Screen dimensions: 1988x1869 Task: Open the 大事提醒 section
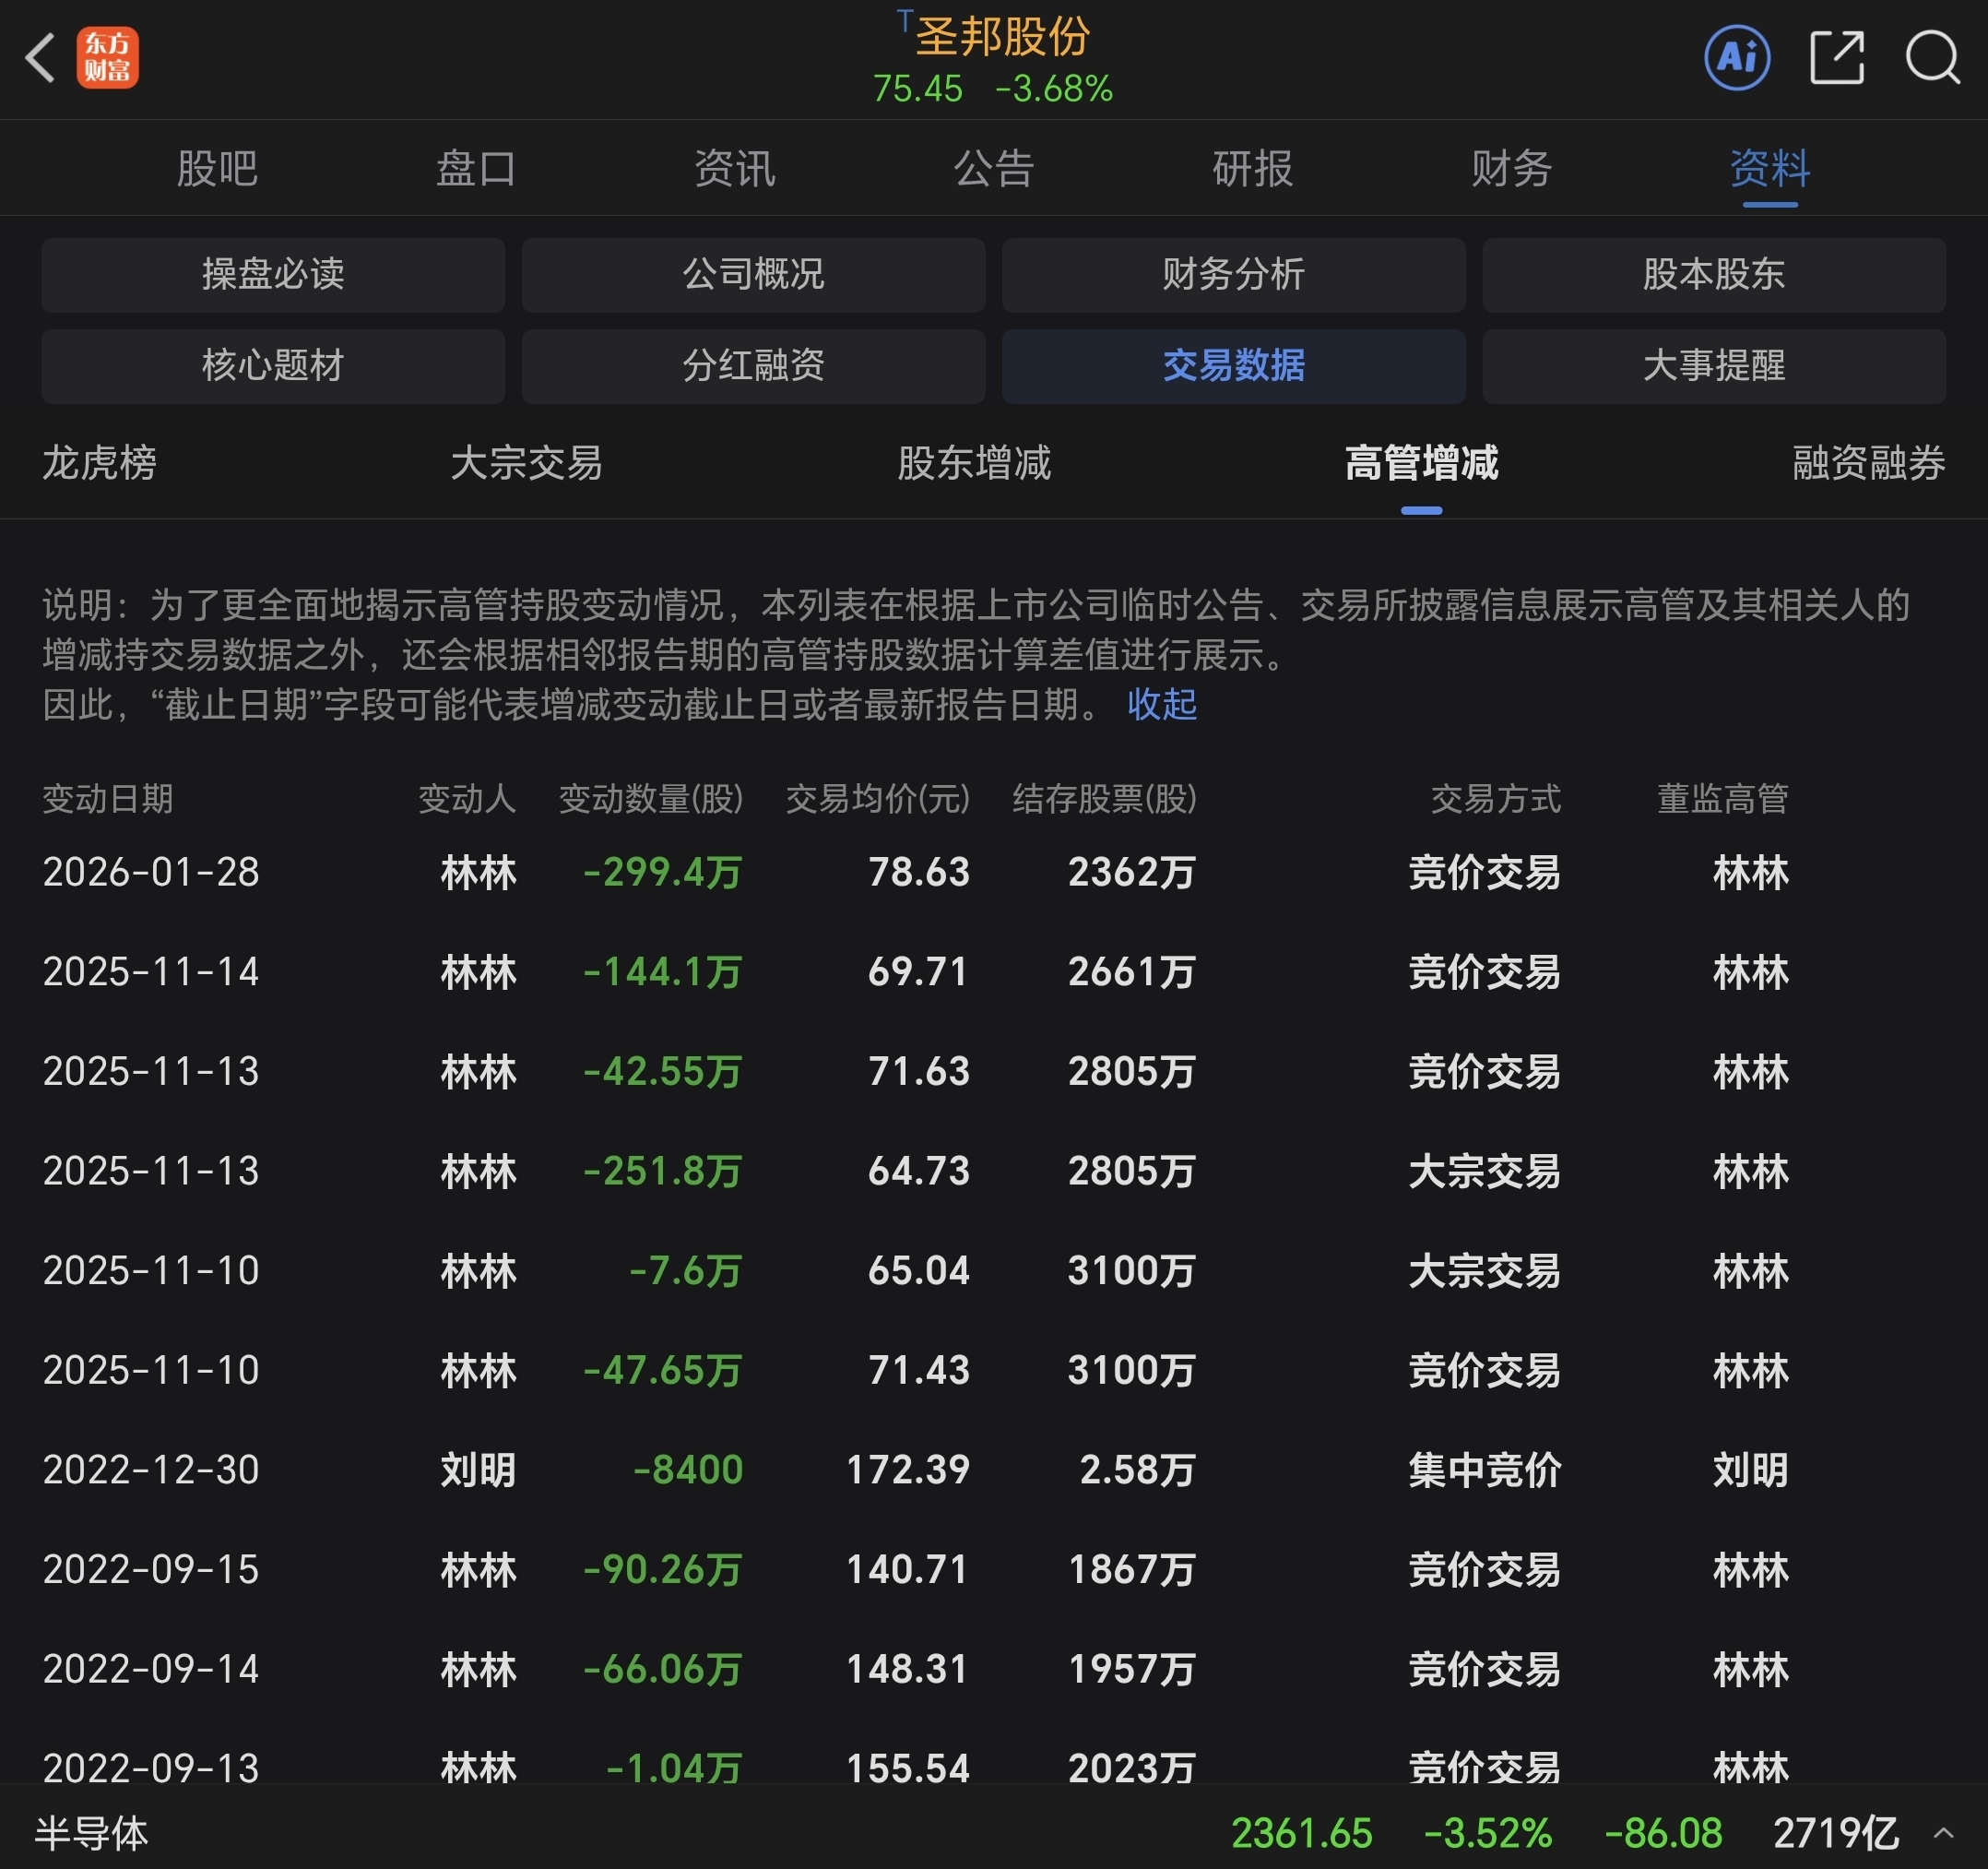point(1713,365)
